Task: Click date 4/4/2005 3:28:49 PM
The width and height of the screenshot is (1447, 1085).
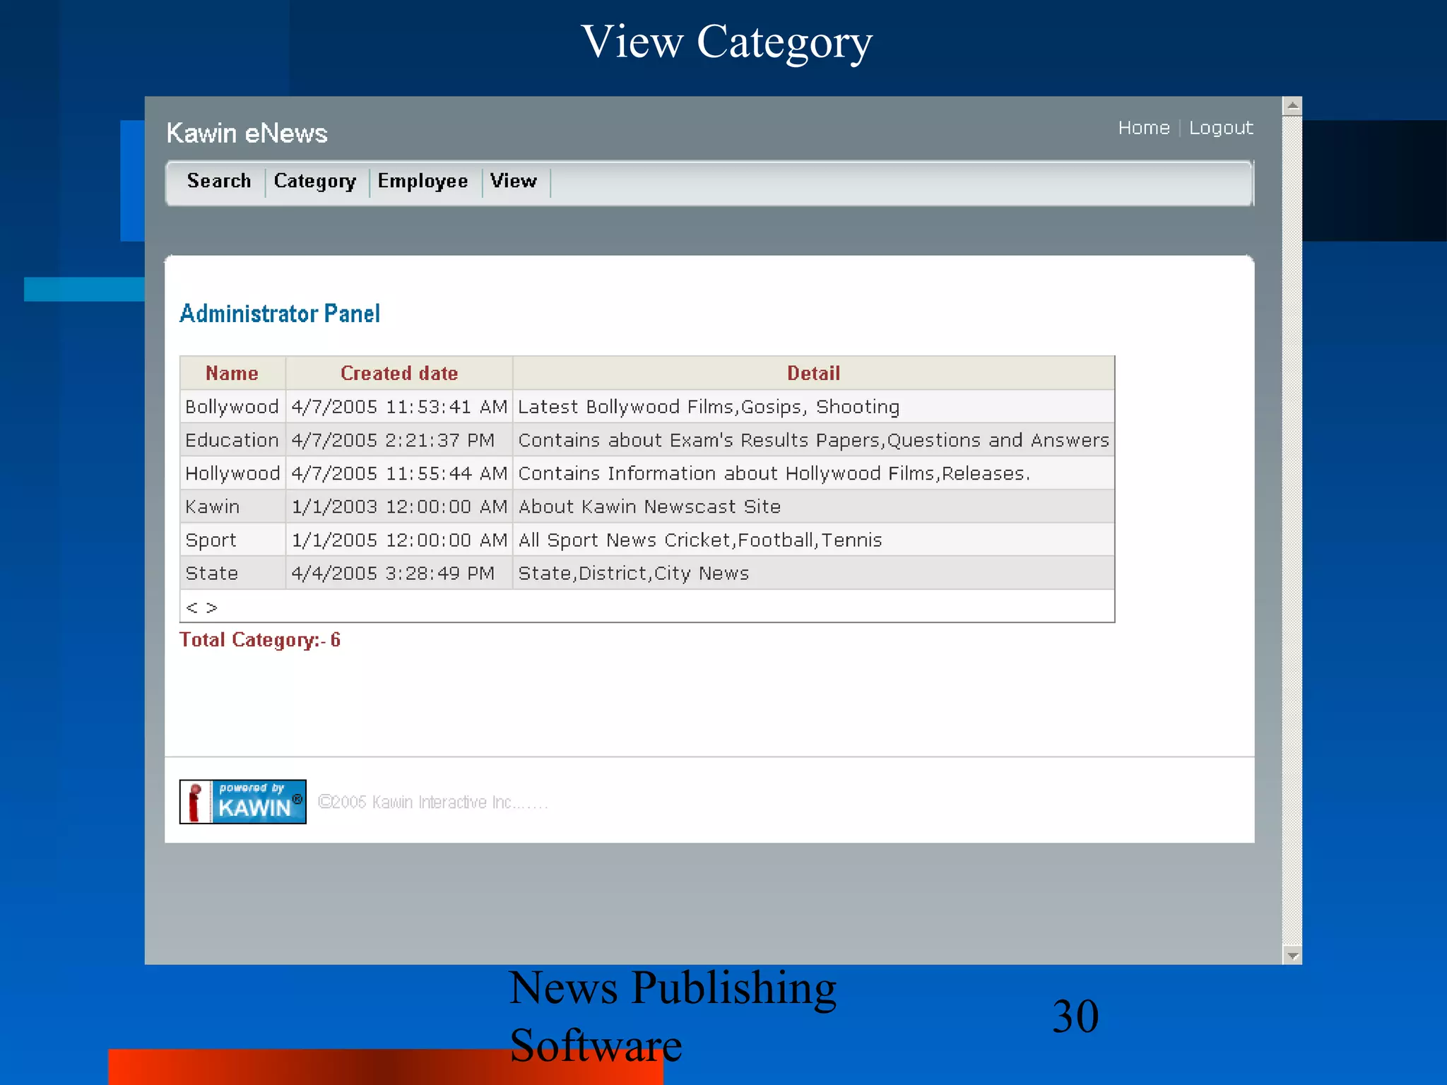Action: coord(393,574)
